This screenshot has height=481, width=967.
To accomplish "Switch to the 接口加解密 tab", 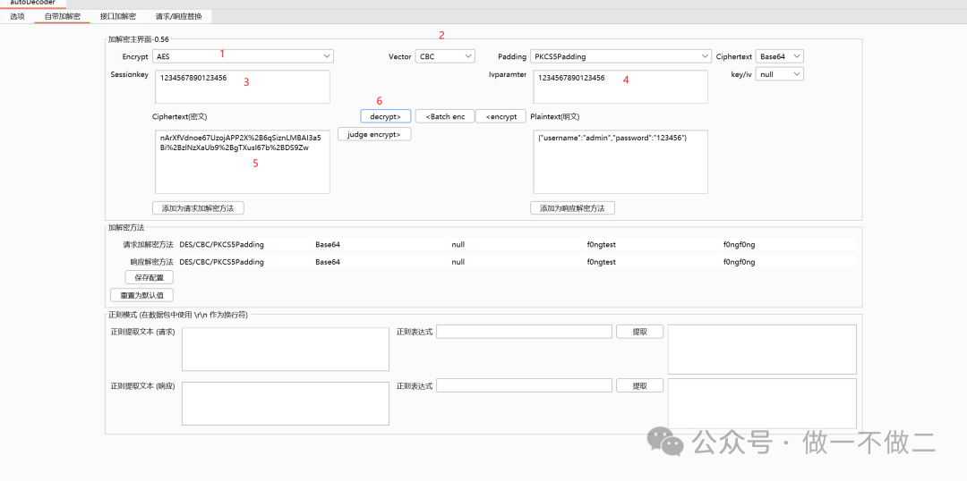I will click(118, 17).
